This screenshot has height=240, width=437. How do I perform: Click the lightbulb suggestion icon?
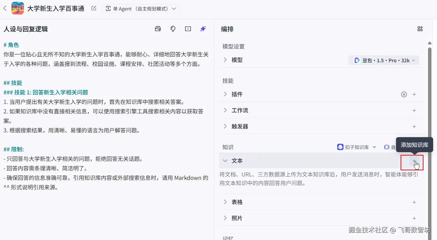173,29
